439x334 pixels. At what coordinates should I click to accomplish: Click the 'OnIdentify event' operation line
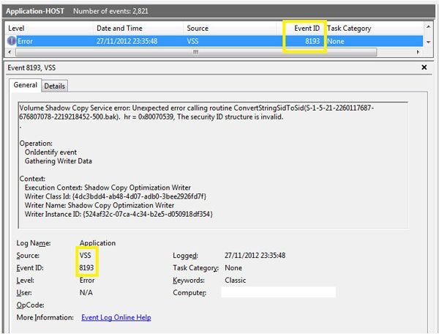50,152
